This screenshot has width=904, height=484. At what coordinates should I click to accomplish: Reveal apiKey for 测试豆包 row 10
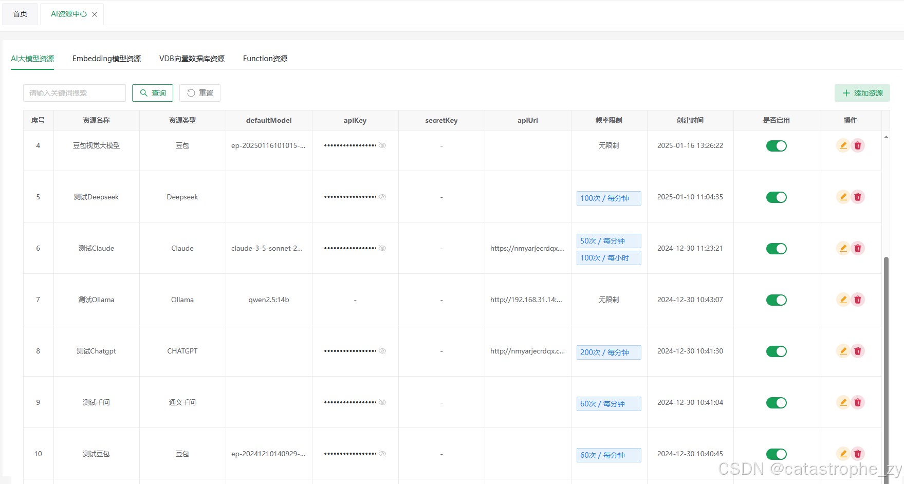pos(382,454)
